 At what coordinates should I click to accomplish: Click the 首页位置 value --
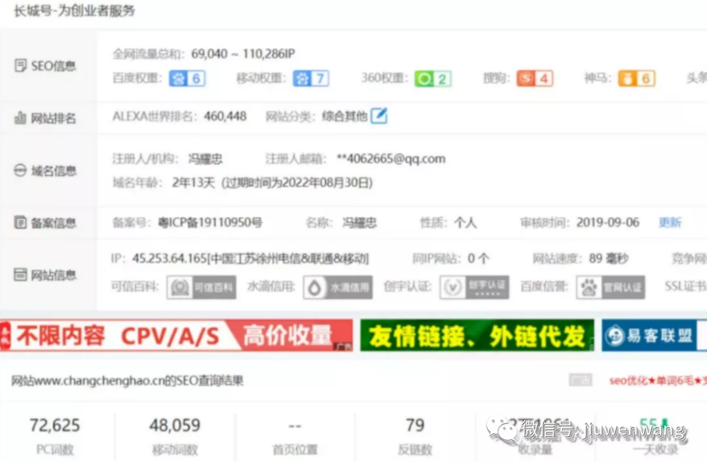point(295,425)
